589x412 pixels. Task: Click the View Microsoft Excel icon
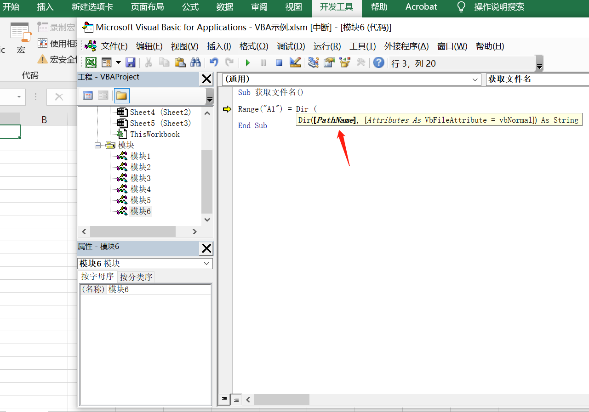click(x=91, y=63)
